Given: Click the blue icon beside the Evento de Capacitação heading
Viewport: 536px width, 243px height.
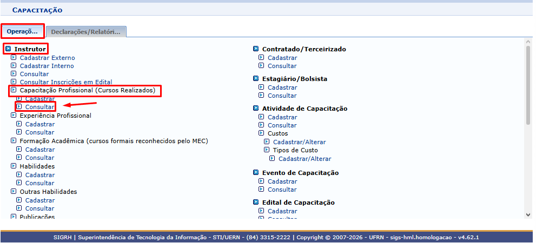Looking at the screenshot, I should click(256, 173).
